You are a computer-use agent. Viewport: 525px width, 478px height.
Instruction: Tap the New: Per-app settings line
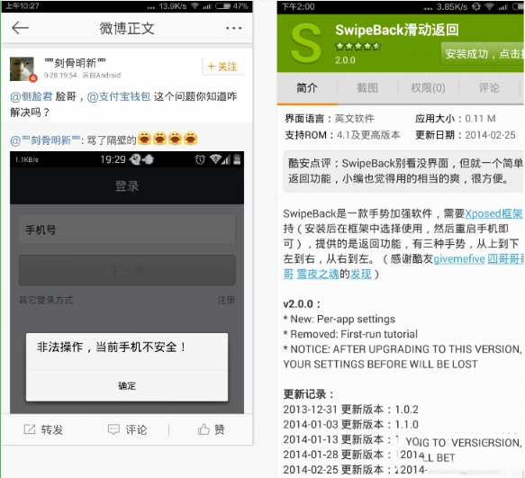point(339,319)
